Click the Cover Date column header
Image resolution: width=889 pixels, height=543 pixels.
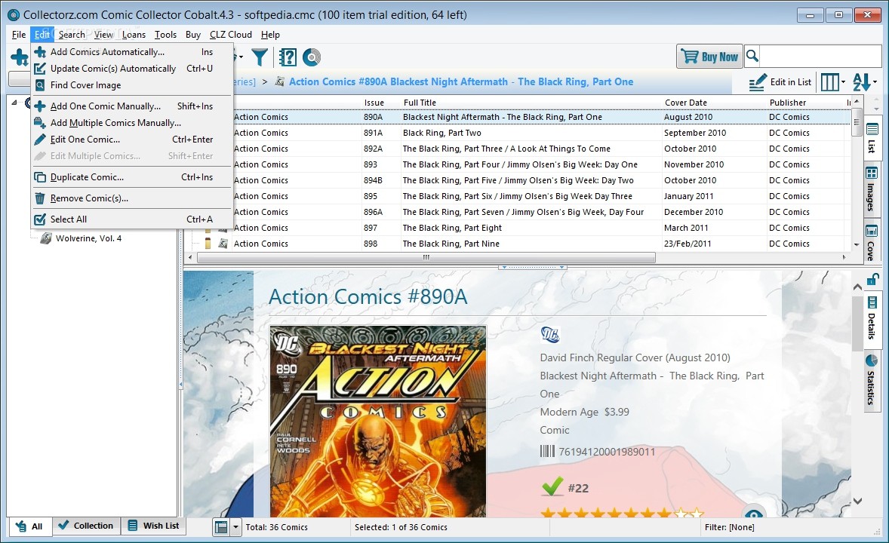coord(685,103)
